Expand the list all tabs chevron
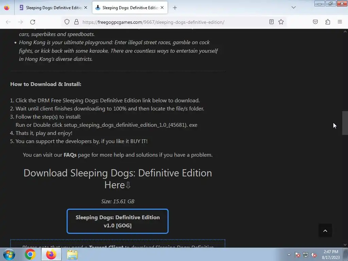This screenshot has height=261, width=348. pyautogui.click(x=293, y=7)
